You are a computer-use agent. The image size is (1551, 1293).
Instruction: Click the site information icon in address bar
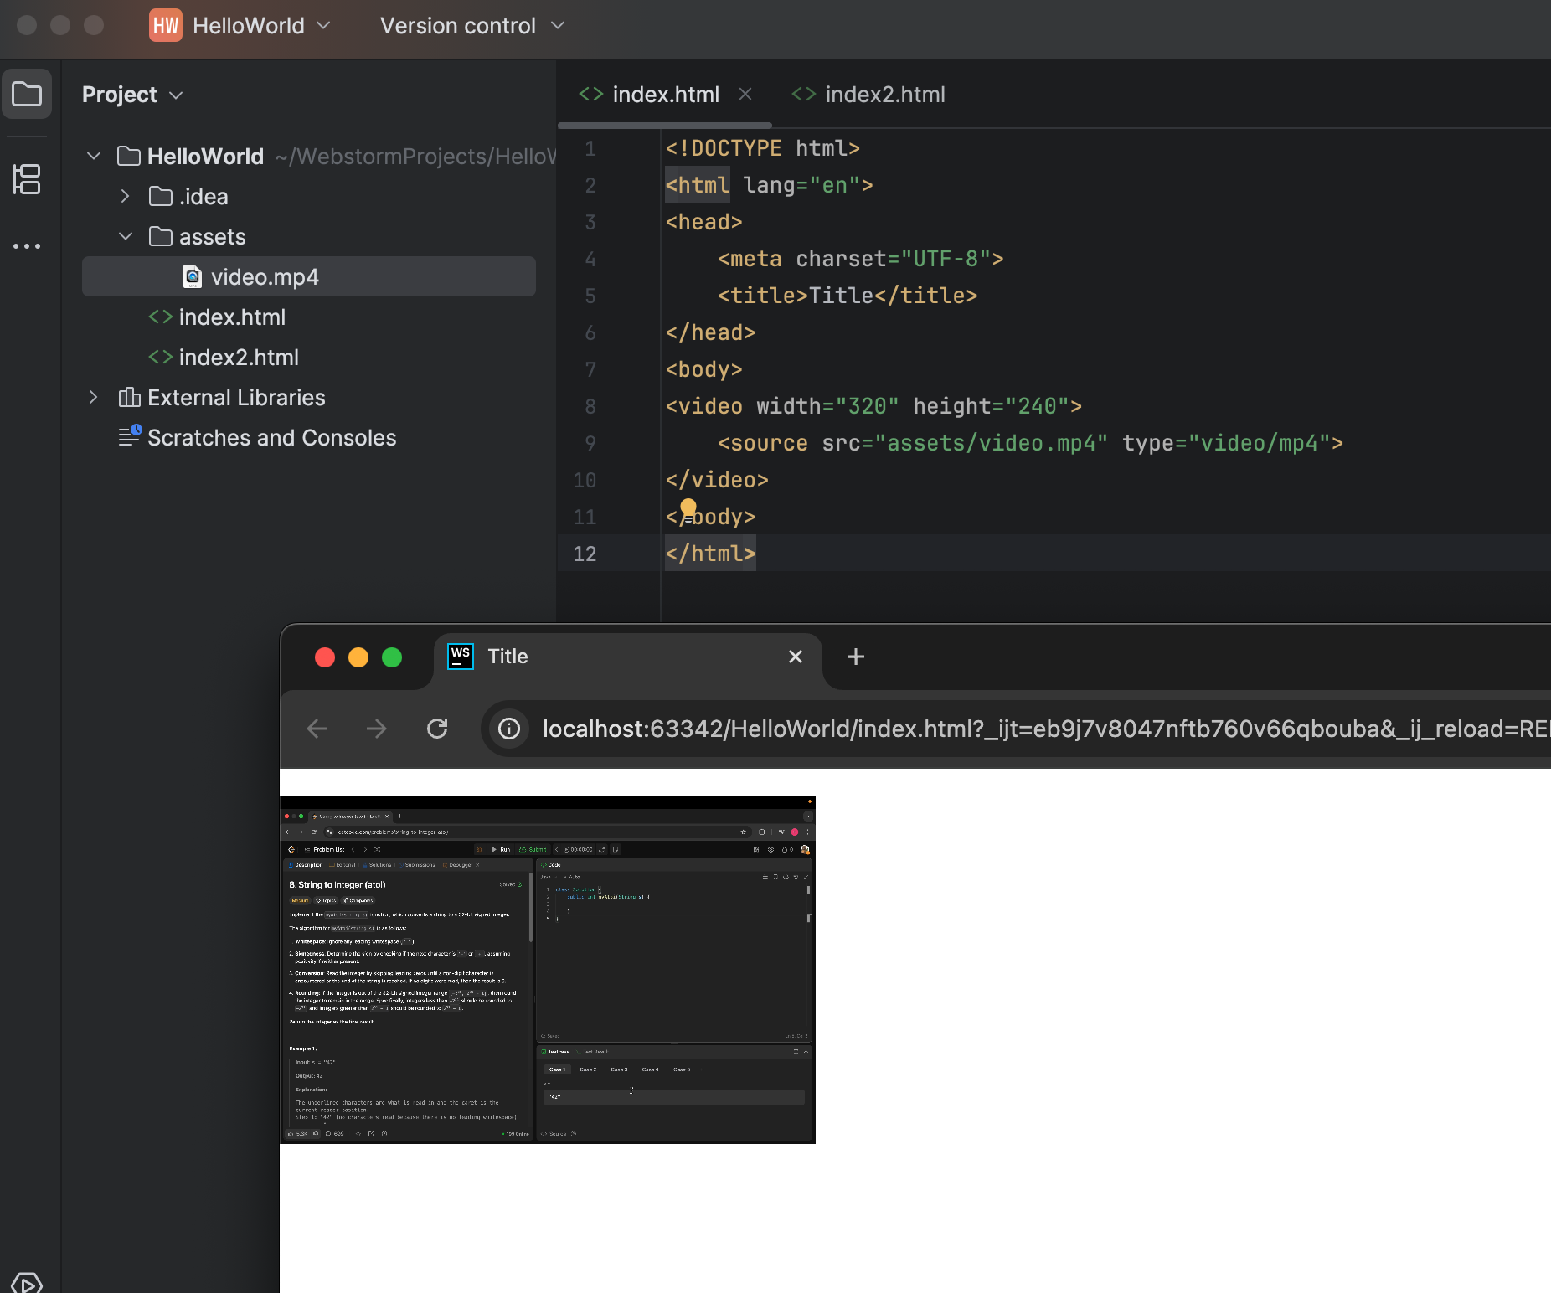(508, 729)
